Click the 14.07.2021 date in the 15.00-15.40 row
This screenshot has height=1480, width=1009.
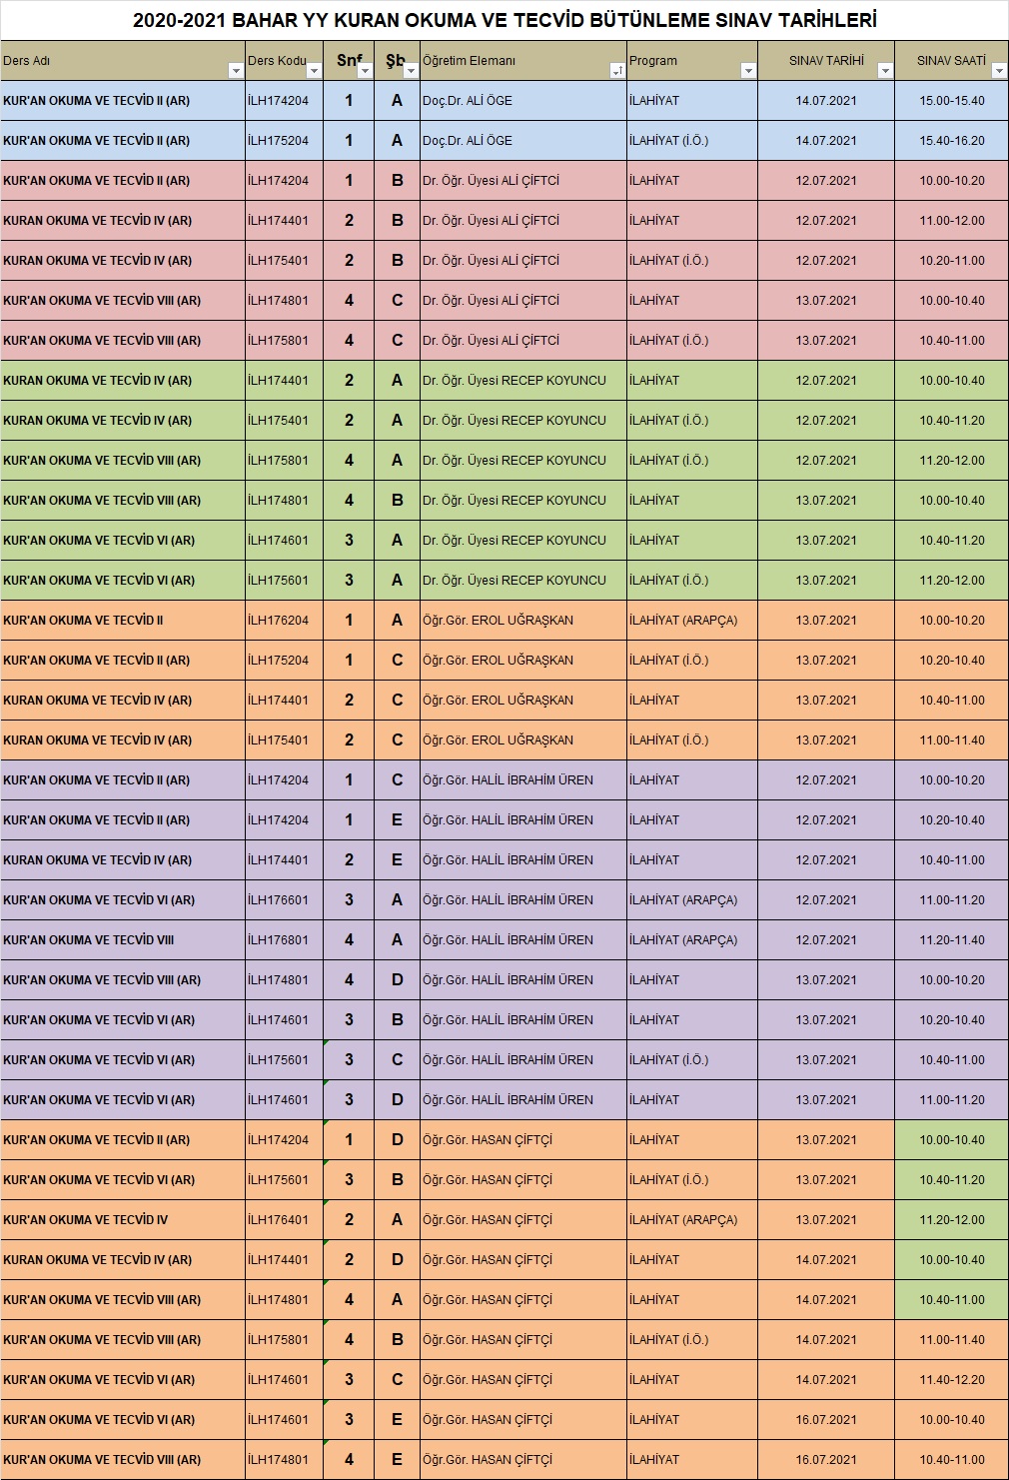[x=826, y=101]
